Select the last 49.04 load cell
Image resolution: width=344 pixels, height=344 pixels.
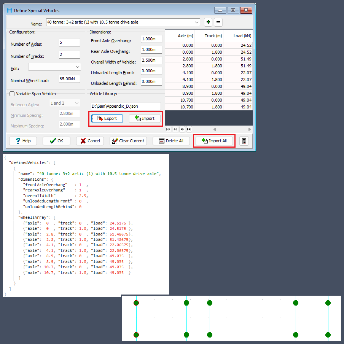pyautogui.click(x=238, y=107)
